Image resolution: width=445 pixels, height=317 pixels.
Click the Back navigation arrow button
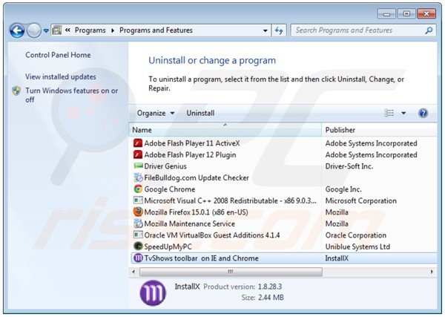coord(17,30)
